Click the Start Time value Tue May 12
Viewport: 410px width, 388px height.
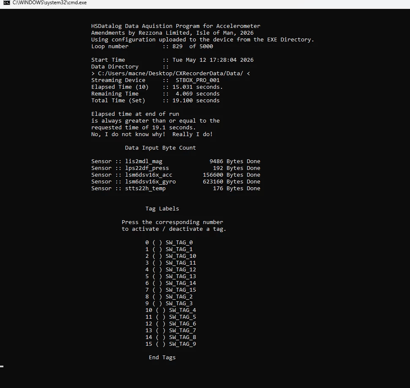[213, 60]
